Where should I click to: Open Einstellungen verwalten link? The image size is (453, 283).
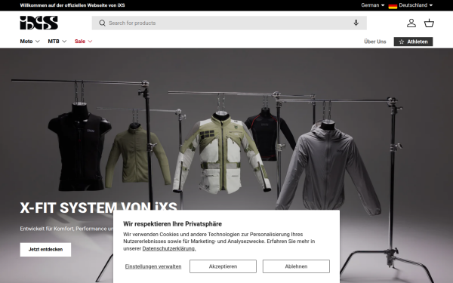click(x=153, y=266)
